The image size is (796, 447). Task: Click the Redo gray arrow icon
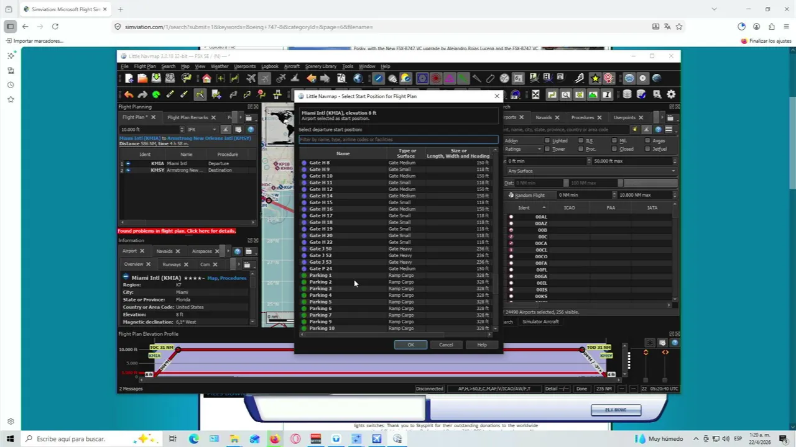[x=142, y=94]
